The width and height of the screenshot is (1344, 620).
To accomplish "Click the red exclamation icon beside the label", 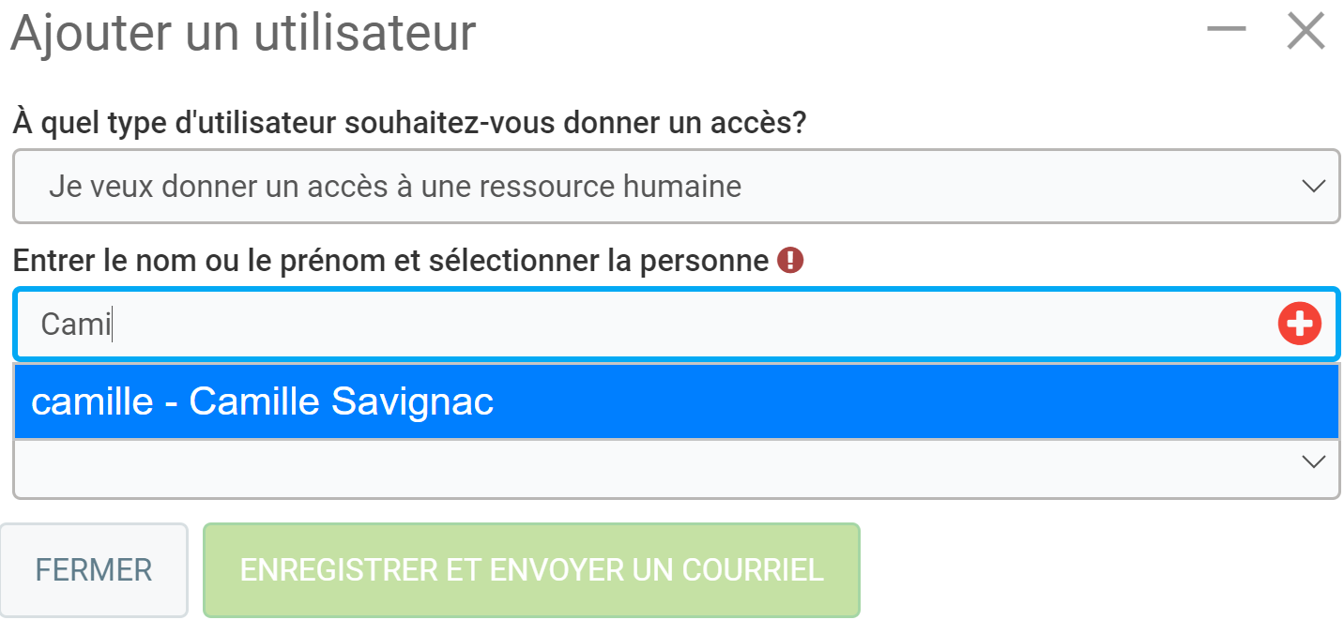I will click(790, 261).
